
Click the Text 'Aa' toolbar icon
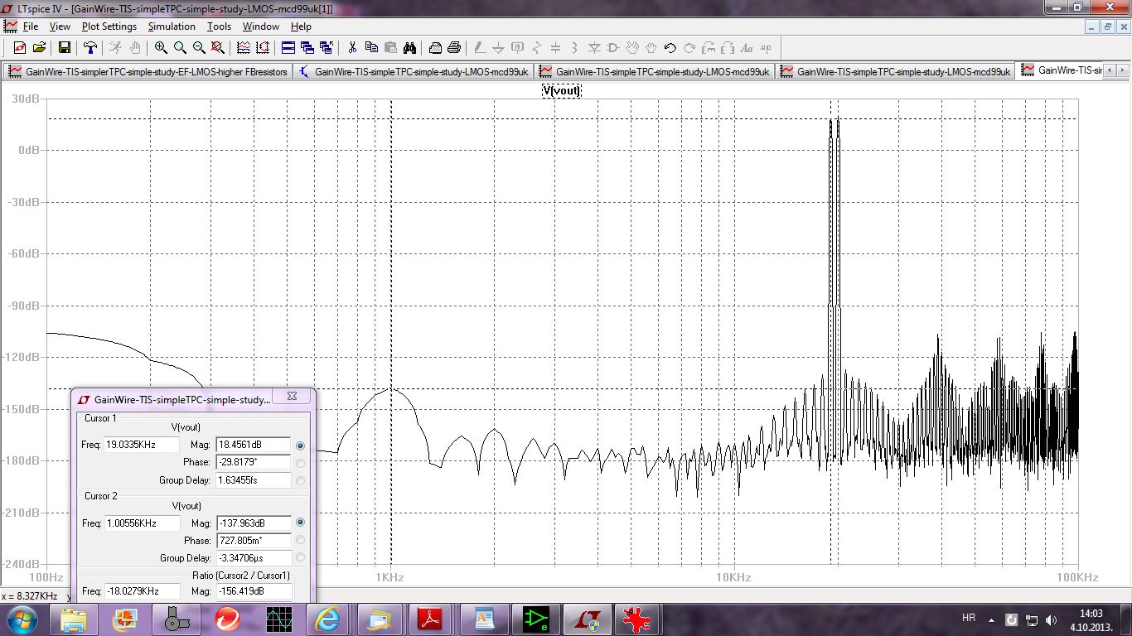coord(747,48)
